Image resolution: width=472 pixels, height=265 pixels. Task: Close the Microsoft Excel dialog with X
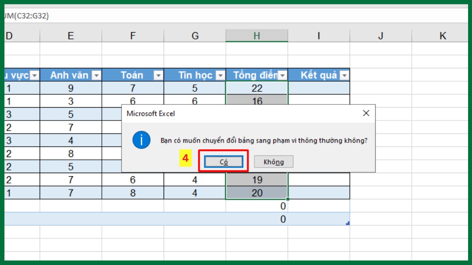pyautogui.click(x=366, y=113)
